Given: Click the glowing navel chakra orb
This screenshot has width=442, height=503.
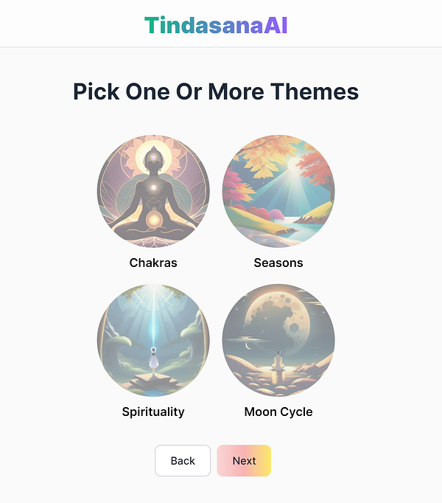Looking at the screenshot, I should pyautogui.click(x=154, y=220).
